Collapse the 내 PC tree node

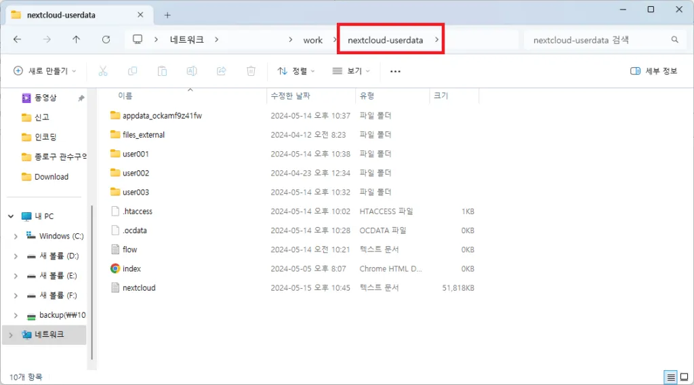(x=11, y=216)
